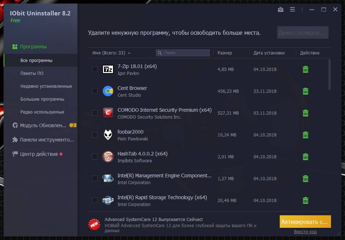Click the 7-Zip program icon
The height and width of the screenshot is (240, 345).
(x=108, y=69)
